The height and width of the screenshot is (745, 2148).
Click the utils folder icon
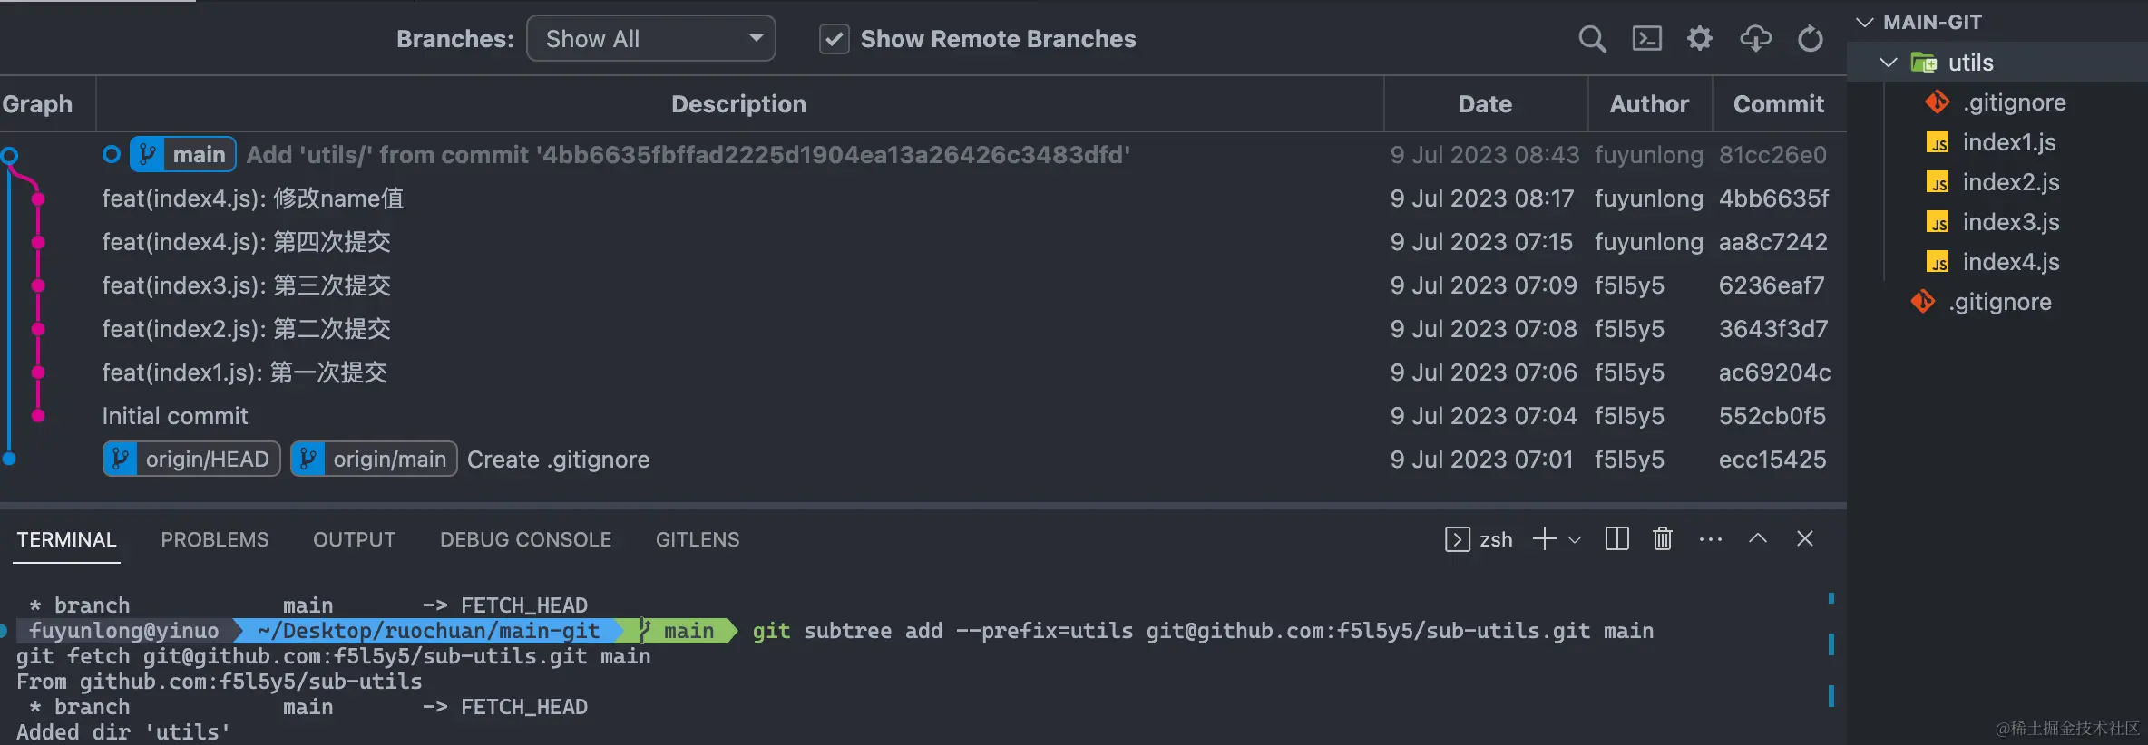(x=1924, y=63)
